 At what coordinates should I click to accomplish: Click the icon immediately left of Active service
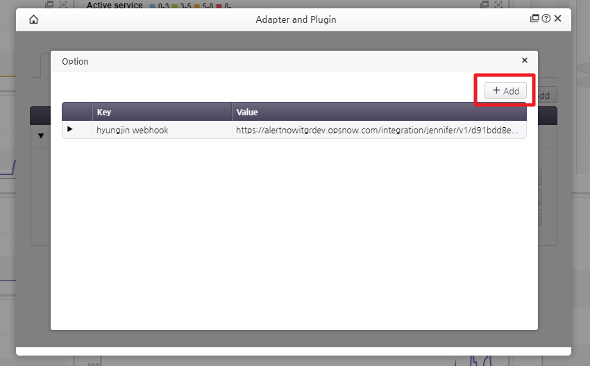pos(65,5)
